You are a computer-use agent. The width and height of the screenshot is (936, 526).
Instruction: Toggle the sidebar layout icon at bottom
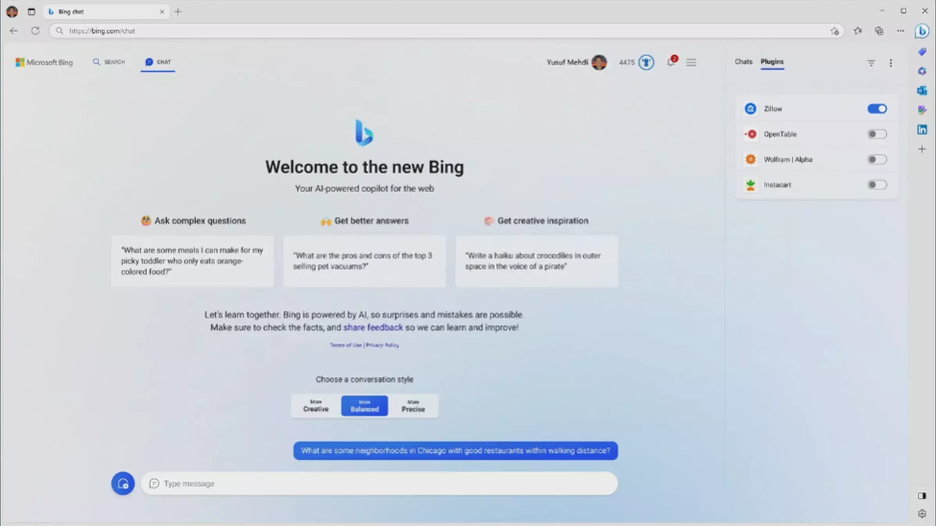coord(922,496)
